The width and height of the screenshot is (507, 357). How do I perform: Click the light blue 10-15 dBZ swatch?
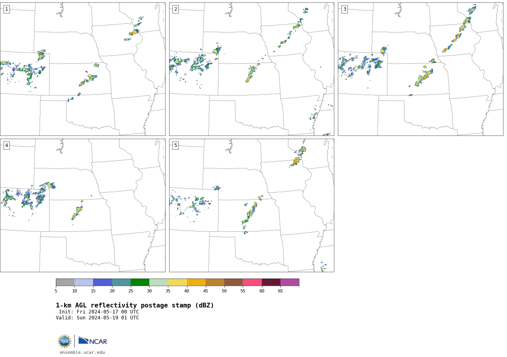point(84,282)
